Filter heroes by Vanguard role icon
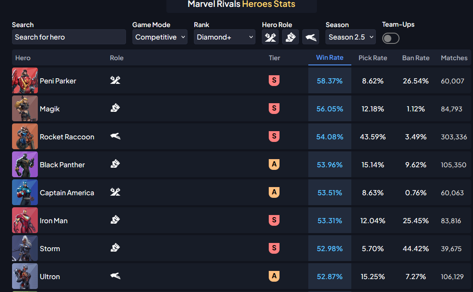 point(270,37)
